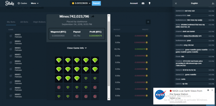Open the Casino section
The height and width of the screenshot is (106, 216).
click(x=22, y=3)
